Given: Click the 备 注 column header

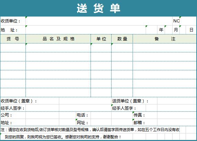Looking at the screenshot, I should [165, 39].
